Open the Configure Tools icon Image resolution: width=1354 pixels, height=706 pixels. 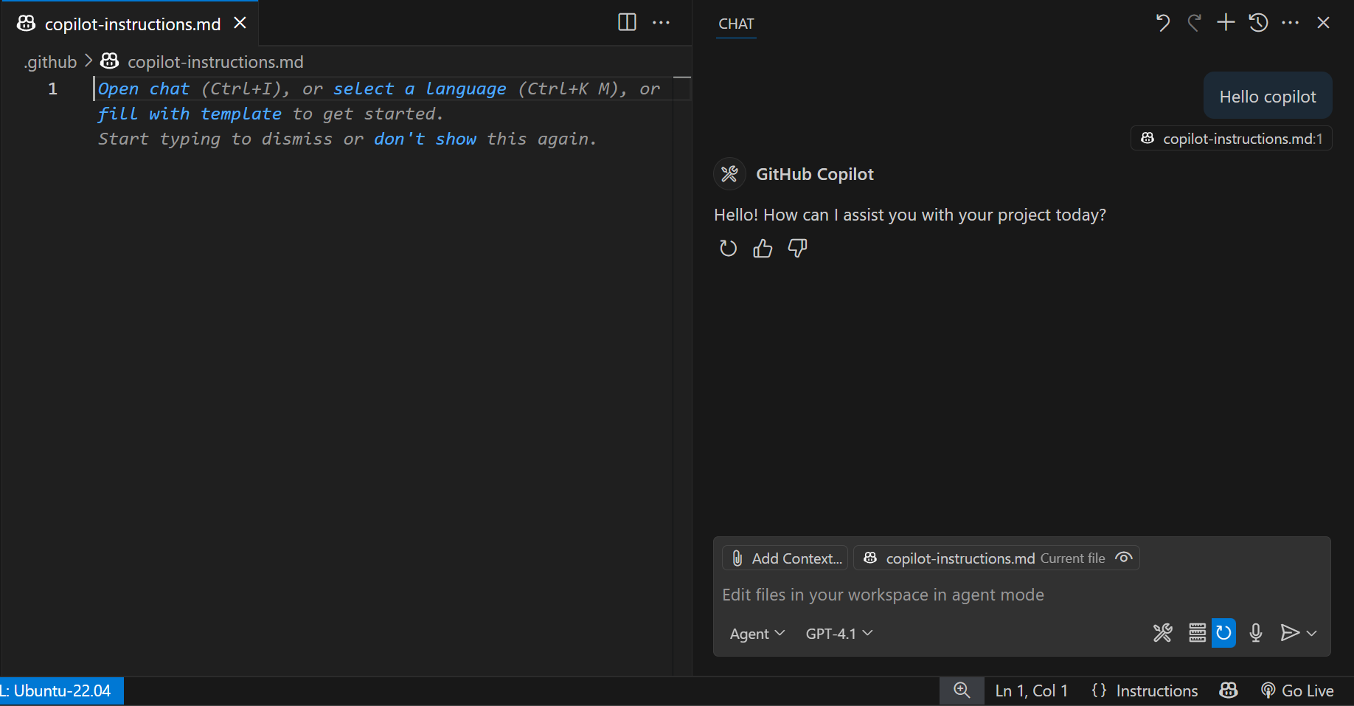(1163, 633)
